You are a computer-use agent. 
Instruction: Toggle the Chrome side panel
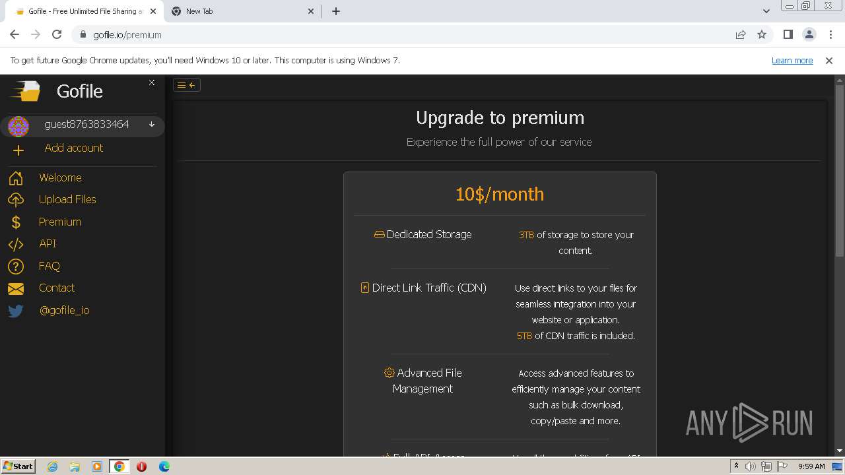pyautogui.click(x=788, y=35)
